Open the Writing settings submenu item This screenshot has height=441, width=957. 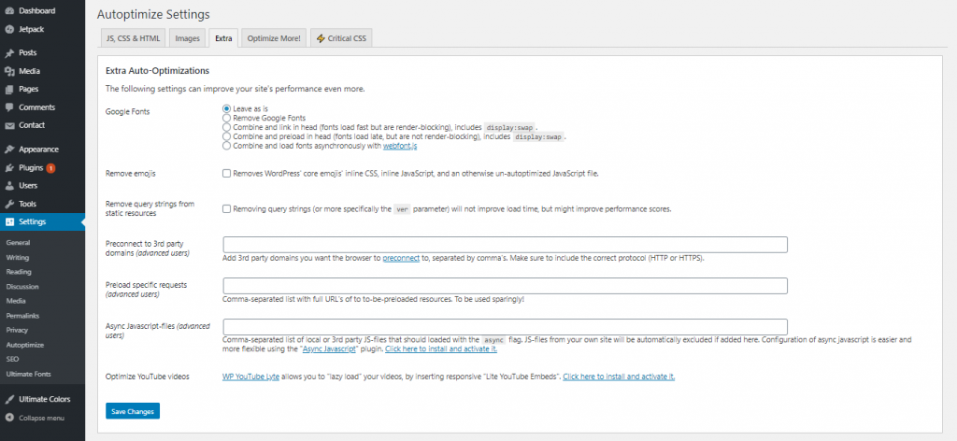pos(18,257)
